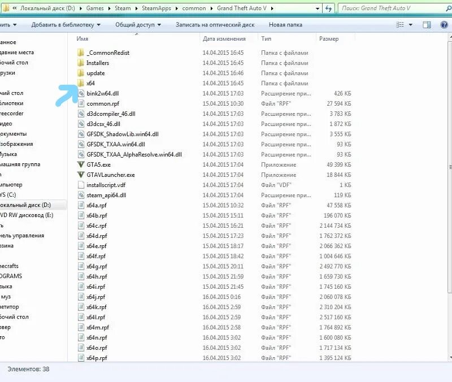Select the file named x64p.rpf
Viewport: 452px width, 382px height.
(x=97, y=358)
